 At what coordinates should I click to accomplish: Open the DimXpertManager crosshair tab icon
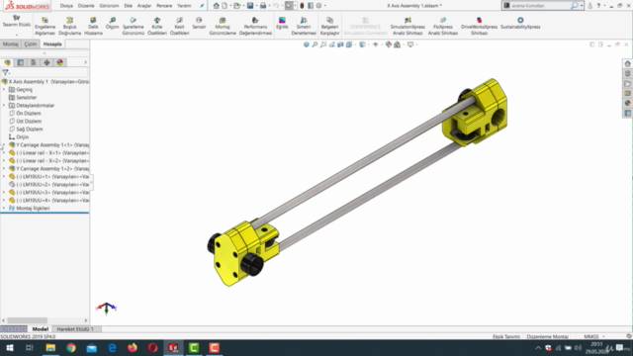46,62
